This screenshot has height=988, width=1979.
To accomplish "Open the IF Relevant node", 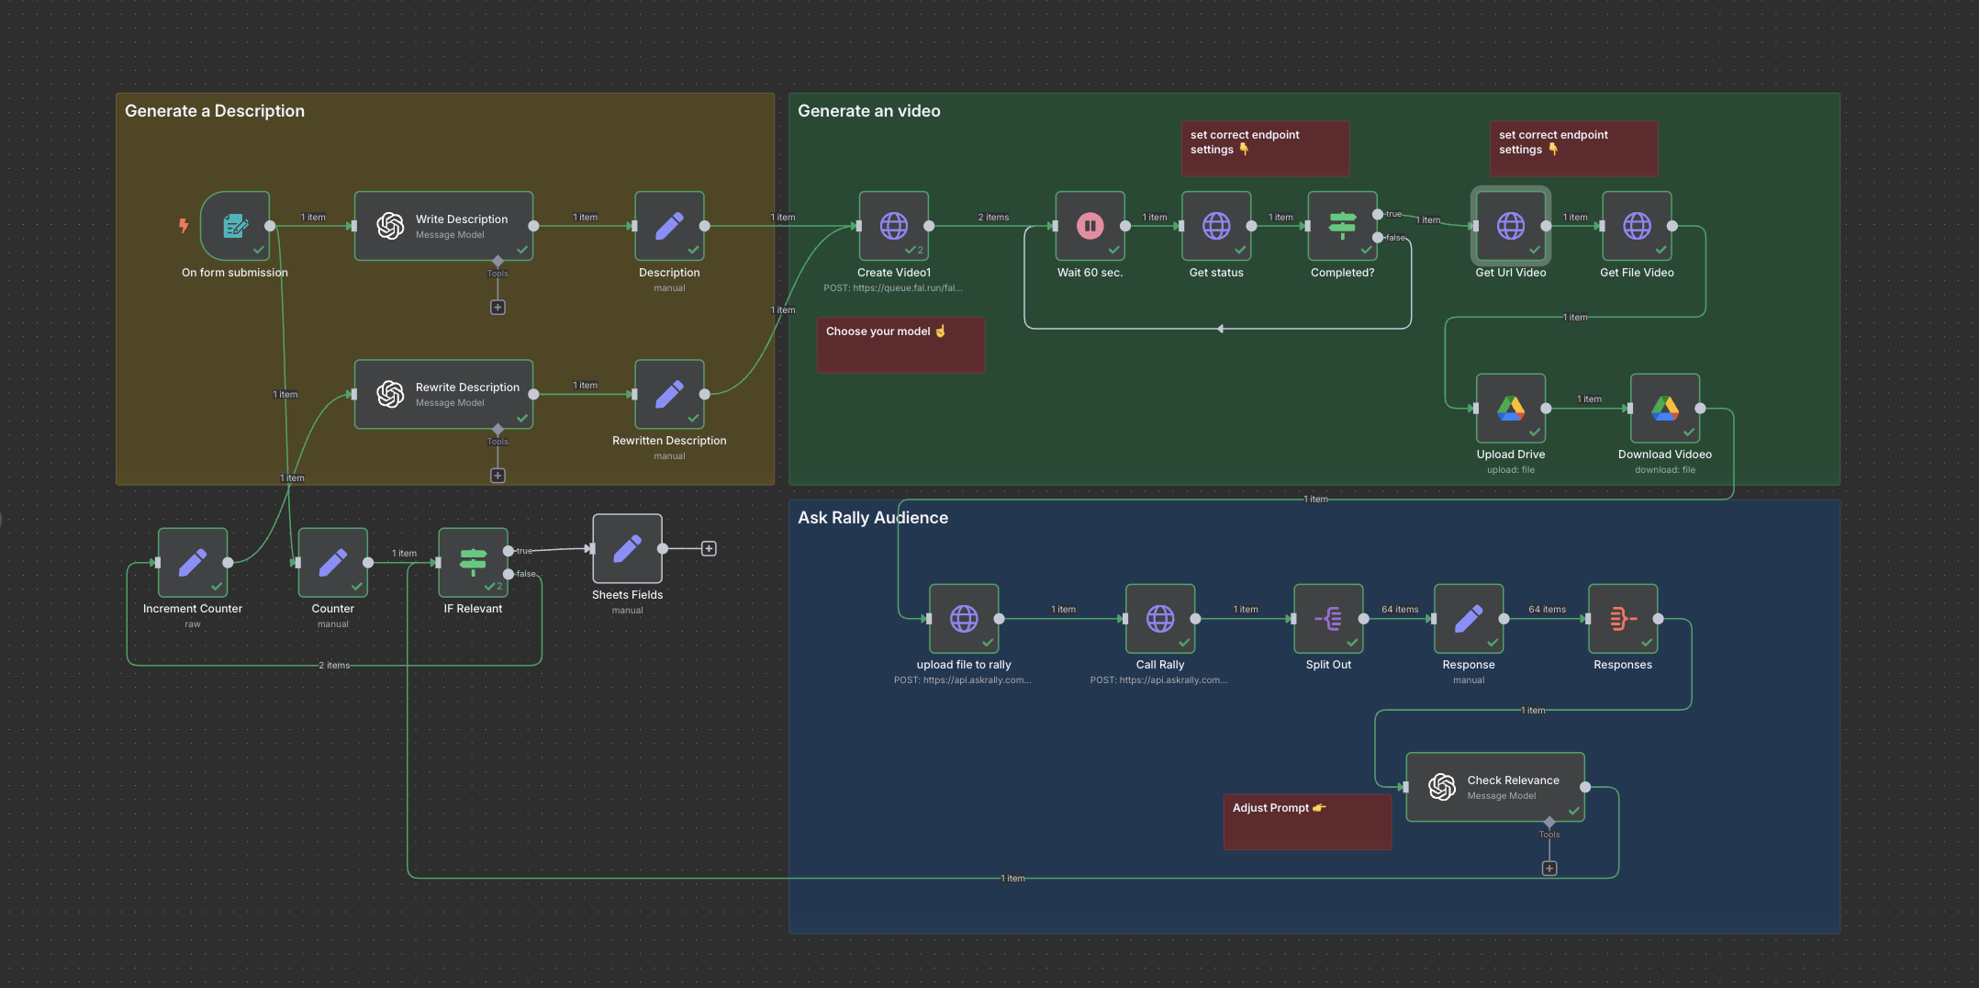I will point(473,562).
